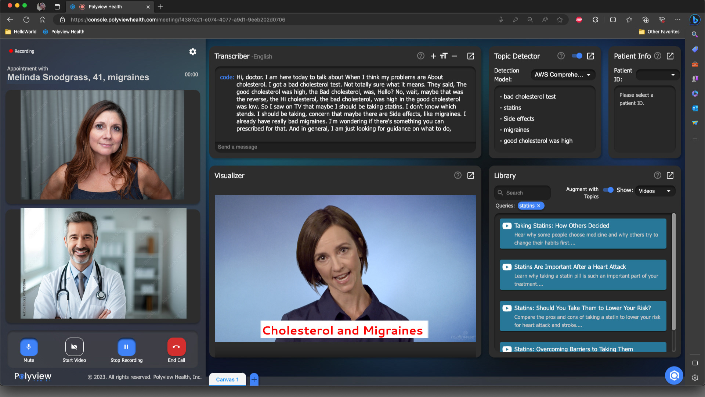
Task: Pop out the Library panel
Action: tap(670, 175)
